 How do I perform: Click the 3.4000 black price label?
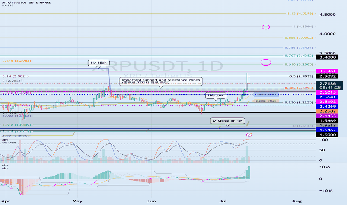coord(327,57)
